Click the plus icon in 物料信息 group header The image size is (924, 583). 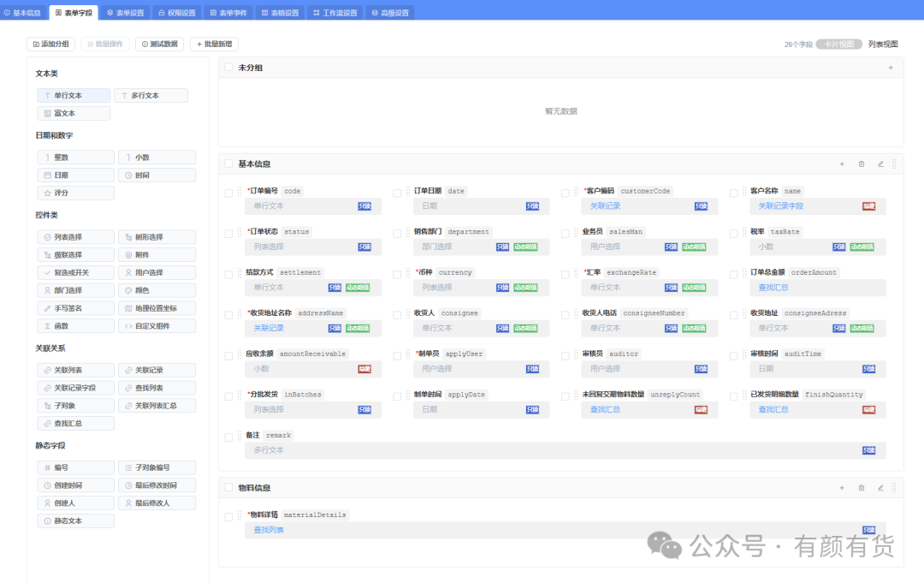tap(842, 487)
